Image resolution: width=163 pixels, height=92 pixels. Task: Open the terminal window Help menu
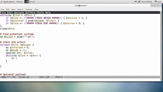click(36, 9)
